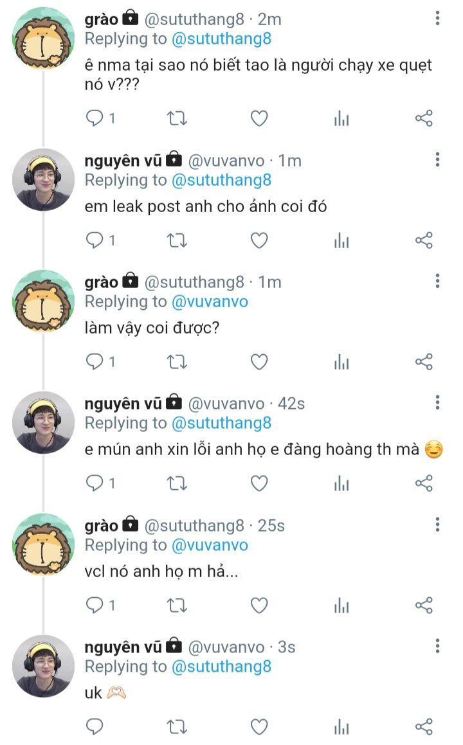View analytics of "làm vậy coi được?" tweet
The image size is (463, 745).
341,362
